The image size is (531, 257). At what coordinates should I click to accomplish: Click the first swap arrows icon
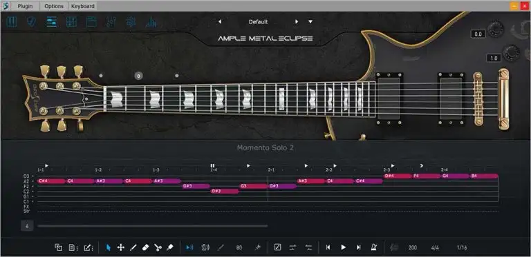point(293,247)
